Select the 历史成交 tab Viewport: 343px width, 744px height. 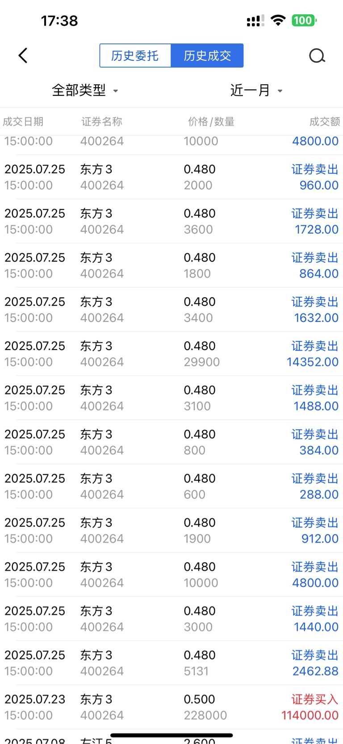[x=207, y=56]
